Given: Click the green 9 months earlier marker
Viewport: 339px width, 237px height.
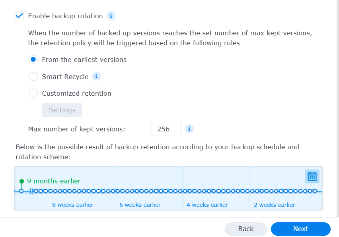Looking at the screenshot, I should (x=21, y=181).
